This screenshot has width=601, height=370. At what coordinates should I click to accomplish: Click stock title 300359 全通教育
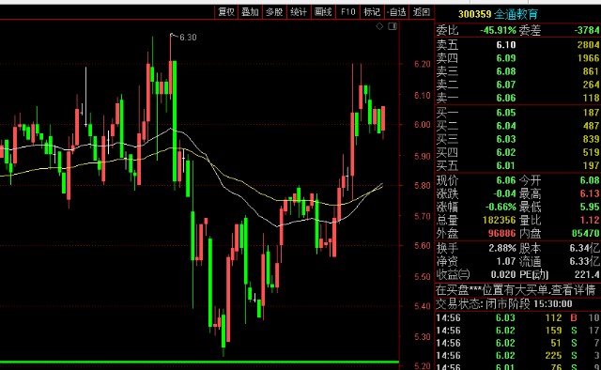tap(498, 15)
